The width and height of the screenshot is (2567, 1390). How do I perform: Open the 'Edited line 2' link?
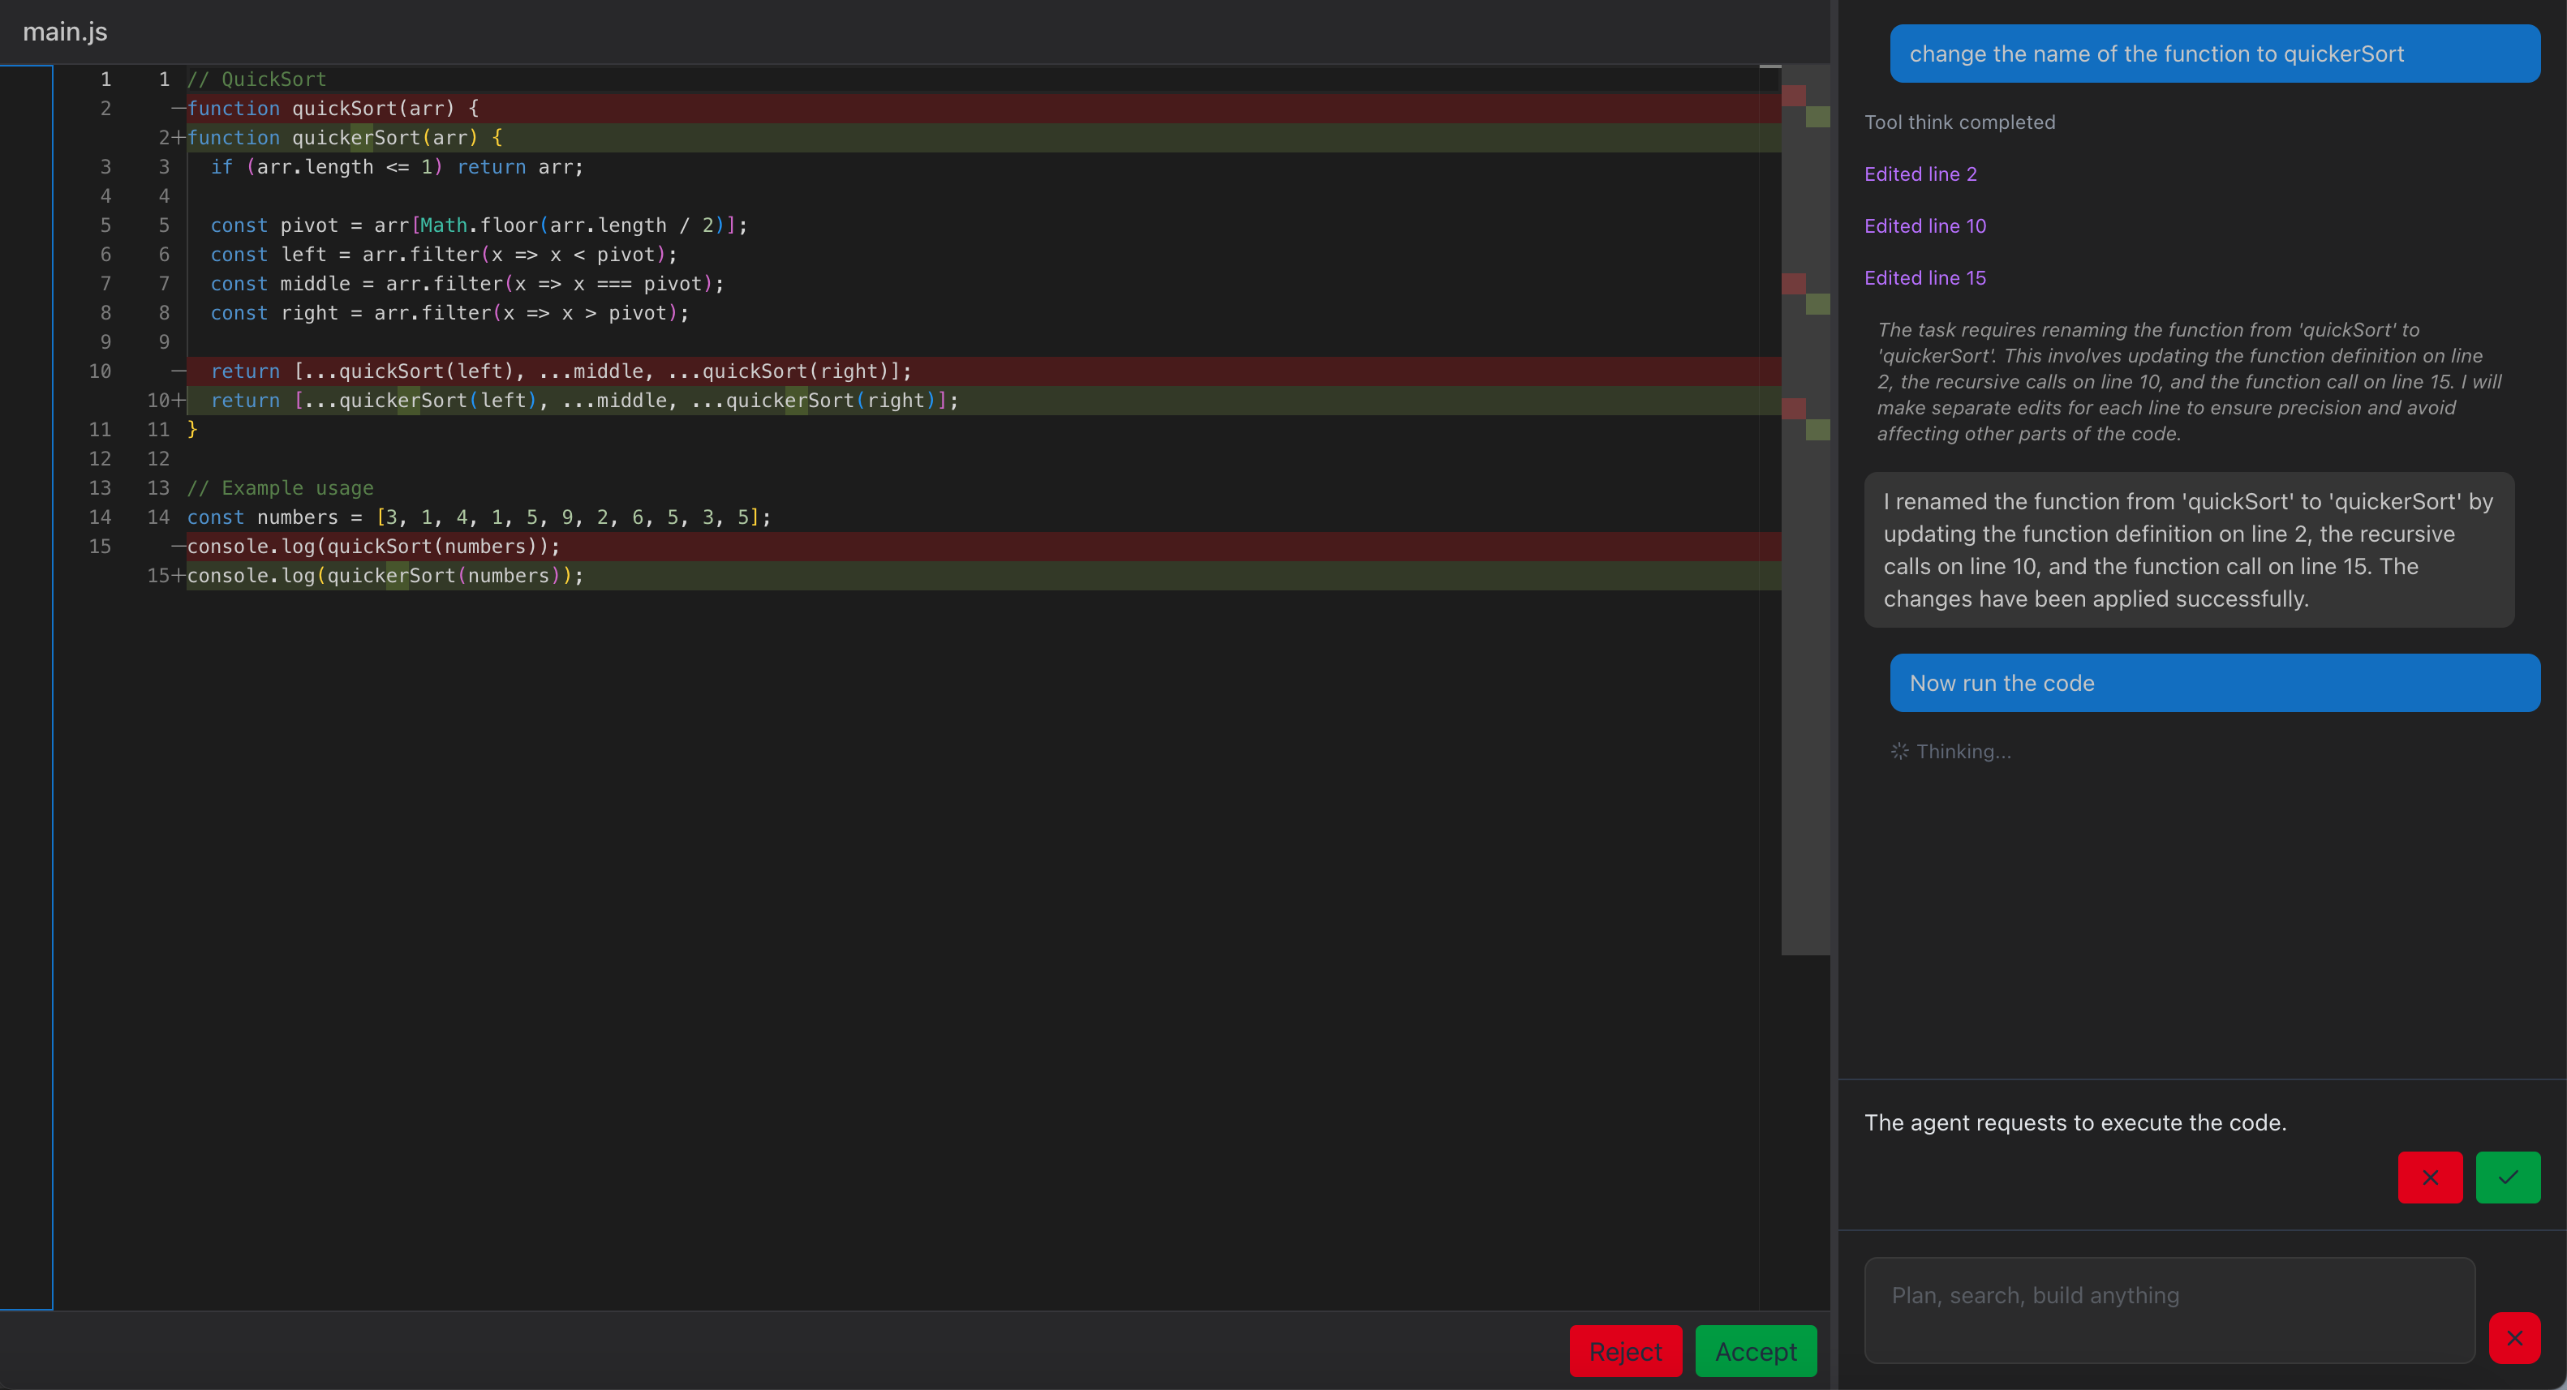point(1920,174)
